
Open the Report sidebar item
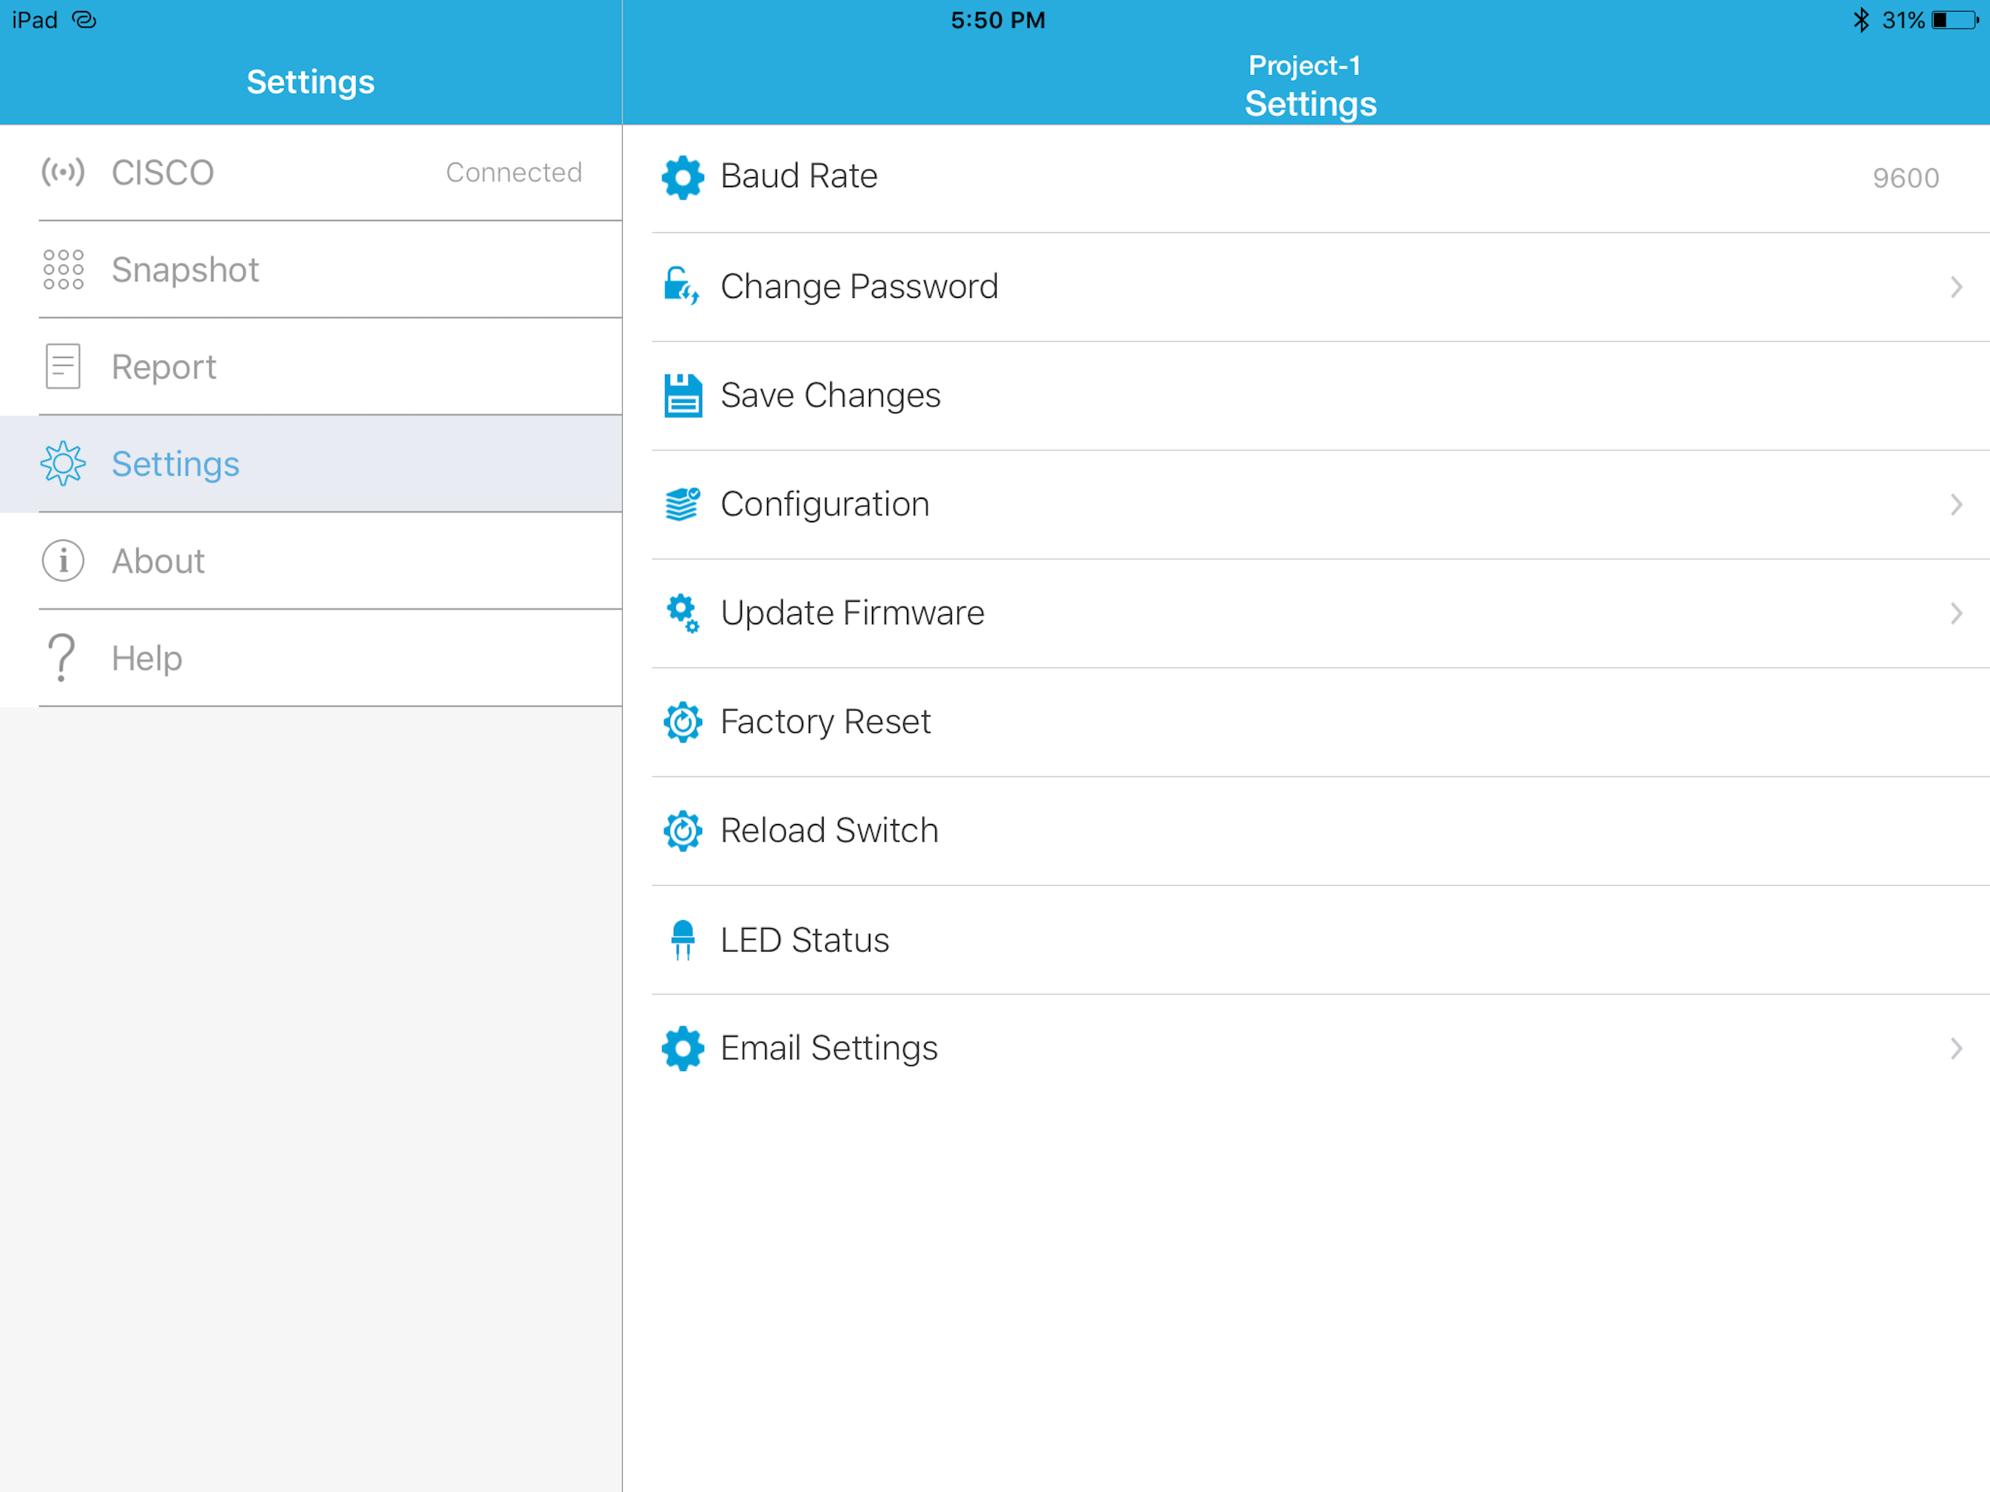[x=164, y=367]
